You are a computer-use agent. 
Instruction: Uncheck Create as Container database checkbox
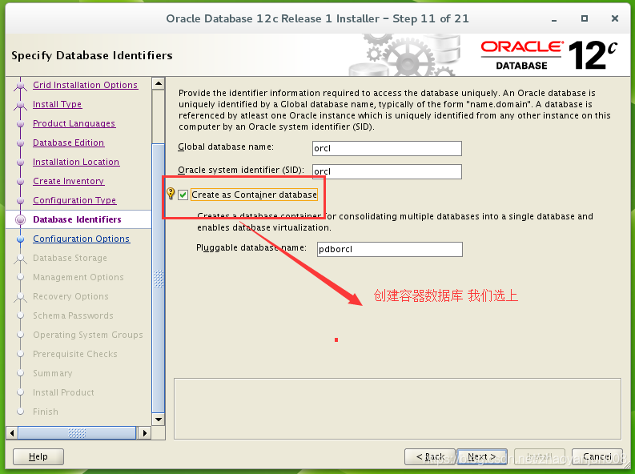183,195
